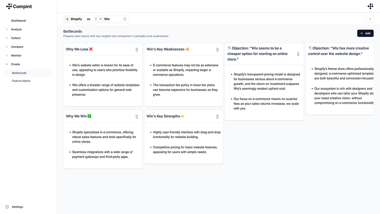Open drag handle on cheaper option objection card
This screenshot has height=214, width=380.
(298, 54)
